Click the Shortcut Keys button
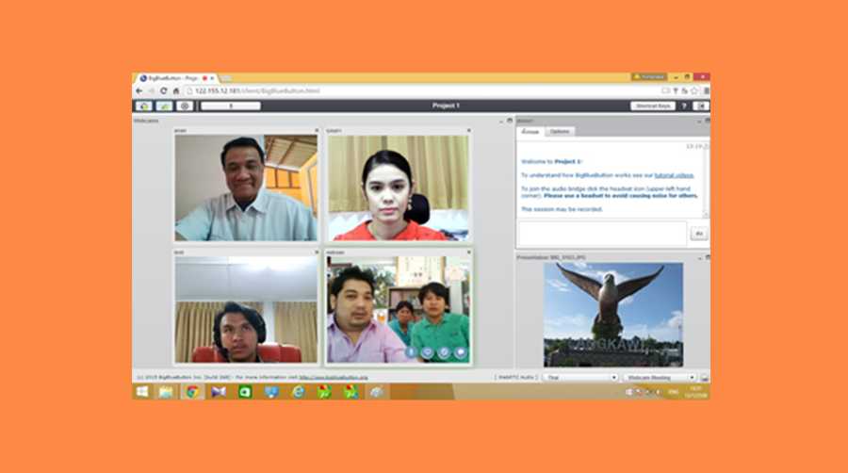Image resolution: width=848 pixels, height=473 pixels. (652, 106)
